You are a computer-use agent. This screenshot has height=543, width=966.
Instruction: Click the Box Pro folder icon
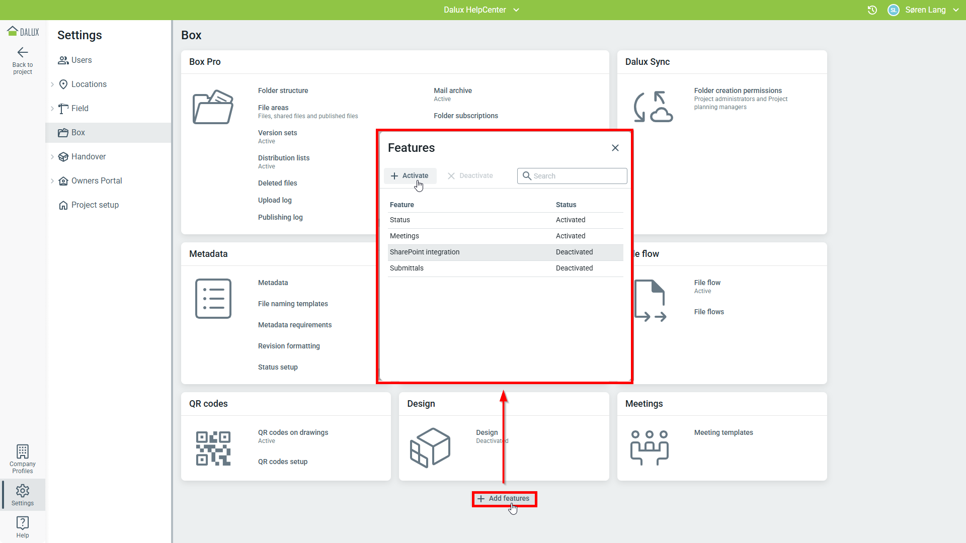pyautogui.click(x=213, y=107)
